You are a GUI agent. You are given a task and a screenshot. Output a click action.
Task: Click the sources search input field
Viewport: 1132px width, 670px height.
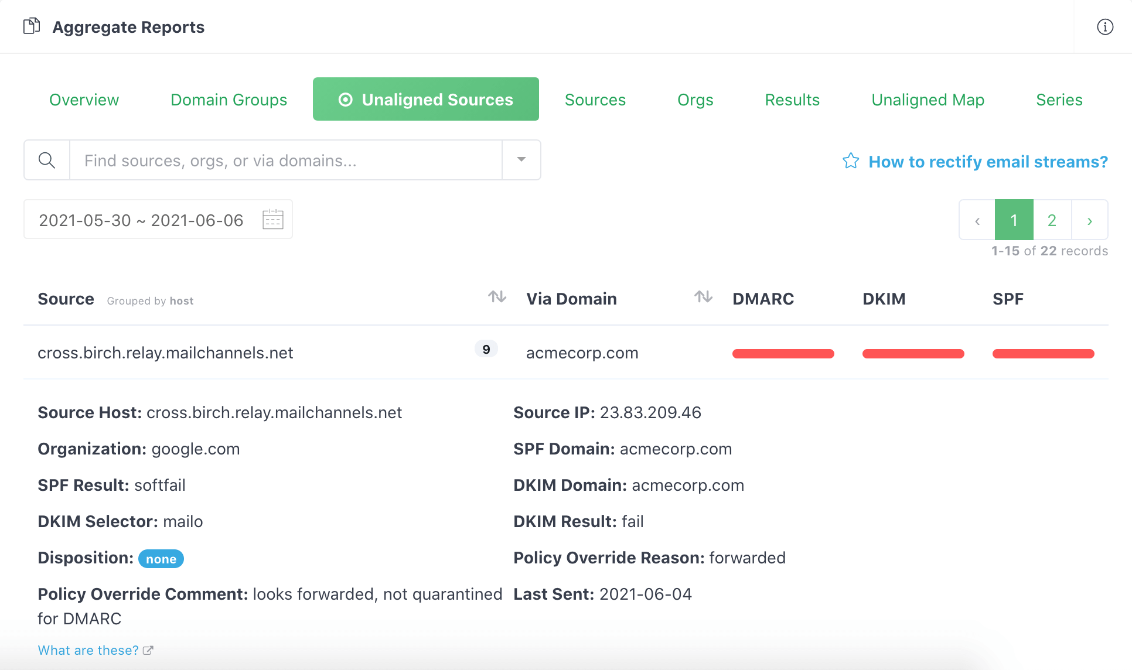tap(285, 159)
